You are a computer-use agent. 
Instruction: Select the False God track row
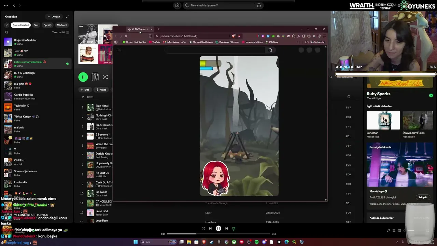(96, 213)
